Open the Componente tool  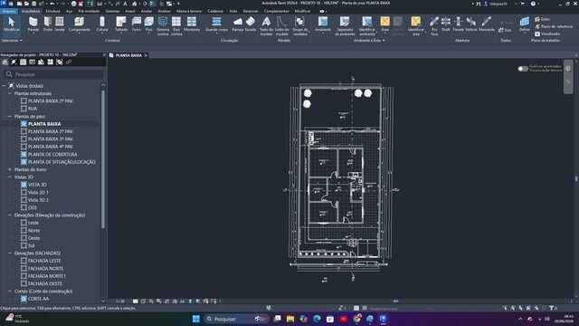(x=79, y=24)
